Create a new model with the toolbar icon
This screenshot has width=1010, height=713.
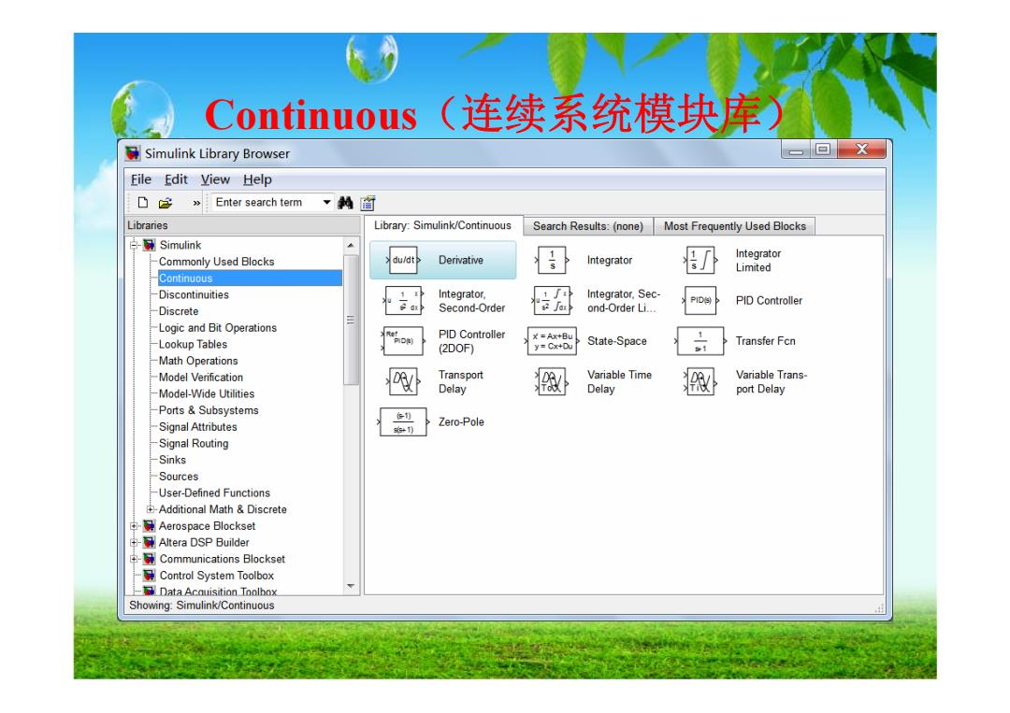coord(143,203)
